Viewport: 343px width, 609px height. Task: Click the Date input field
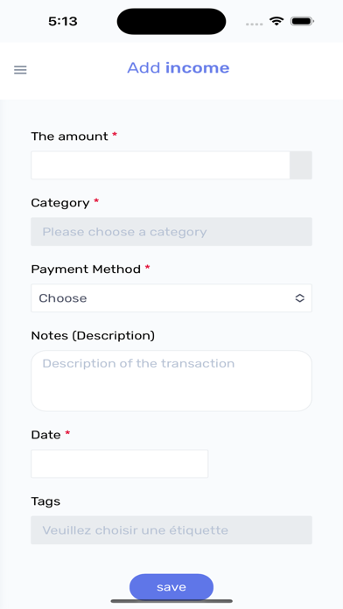pyautogui.click(x=120, y=464)
